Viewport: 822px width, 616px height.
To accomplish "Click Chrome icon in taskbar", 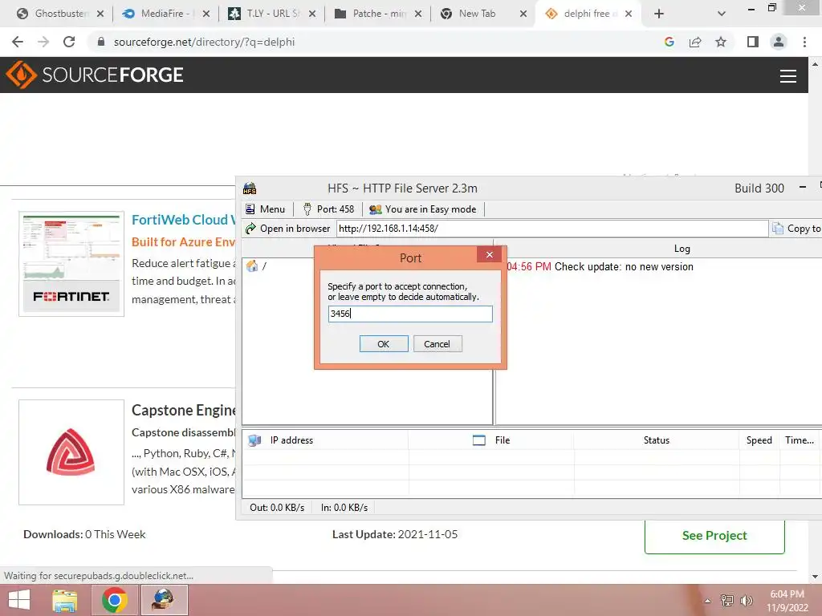I will coord(114,600).
